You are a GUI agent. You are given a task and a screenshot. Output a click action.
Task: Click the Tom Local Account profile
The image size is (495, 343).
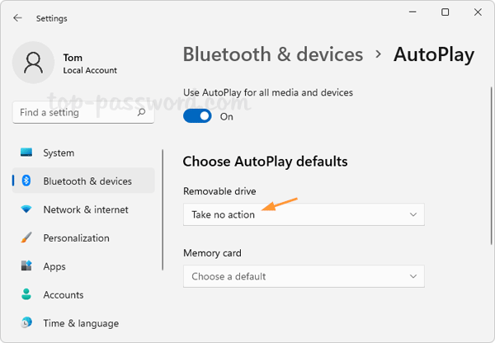click(66, 64)
